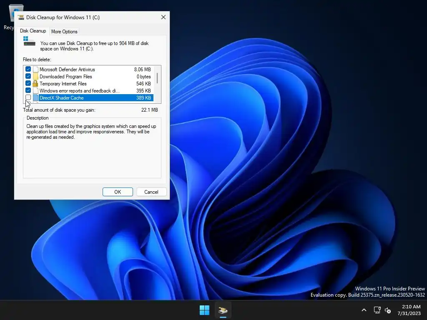Show hidden system tray icons

[364, 310]
